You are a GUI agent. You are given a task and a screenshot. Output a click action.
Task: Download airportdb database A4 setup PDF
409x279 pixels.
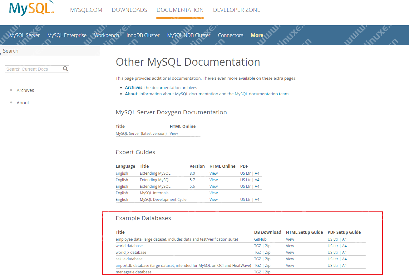point(344,265)
